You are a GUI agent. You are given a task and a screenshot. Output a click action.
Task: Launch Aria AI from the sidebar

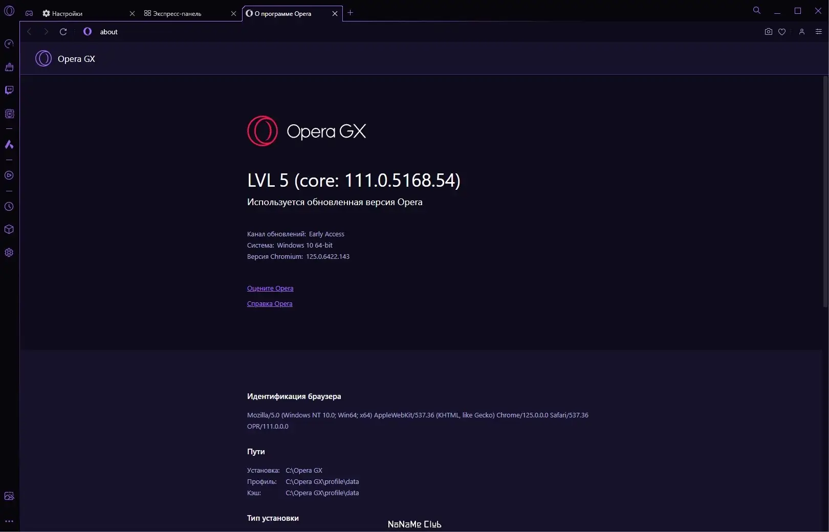coord(9,145)
